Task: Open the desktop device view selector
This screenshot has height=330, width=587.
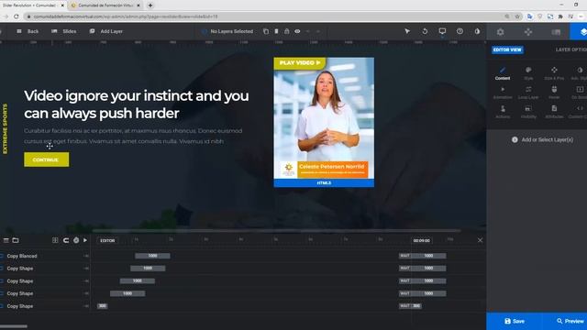Action: coord(442,31)
